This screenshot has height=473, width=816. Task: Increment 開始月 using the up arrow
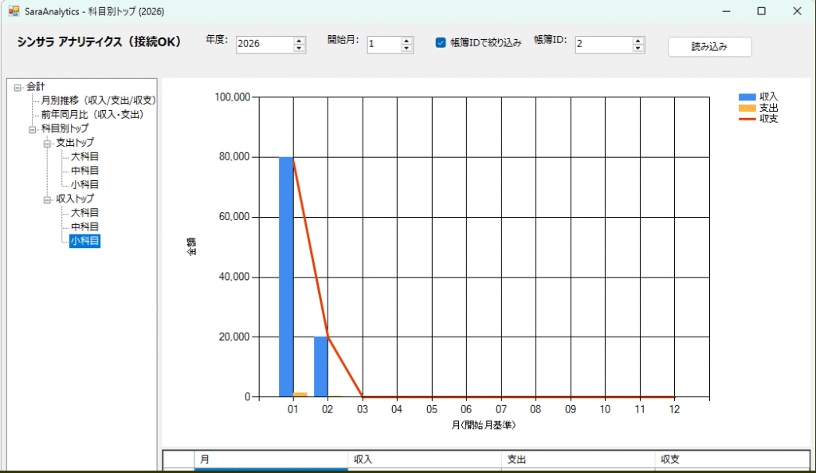407,41
